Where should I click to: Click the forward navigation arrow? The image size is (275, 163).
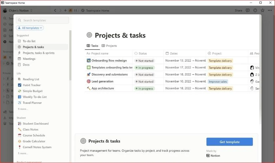pyautogui.click(x=60, y=10)
